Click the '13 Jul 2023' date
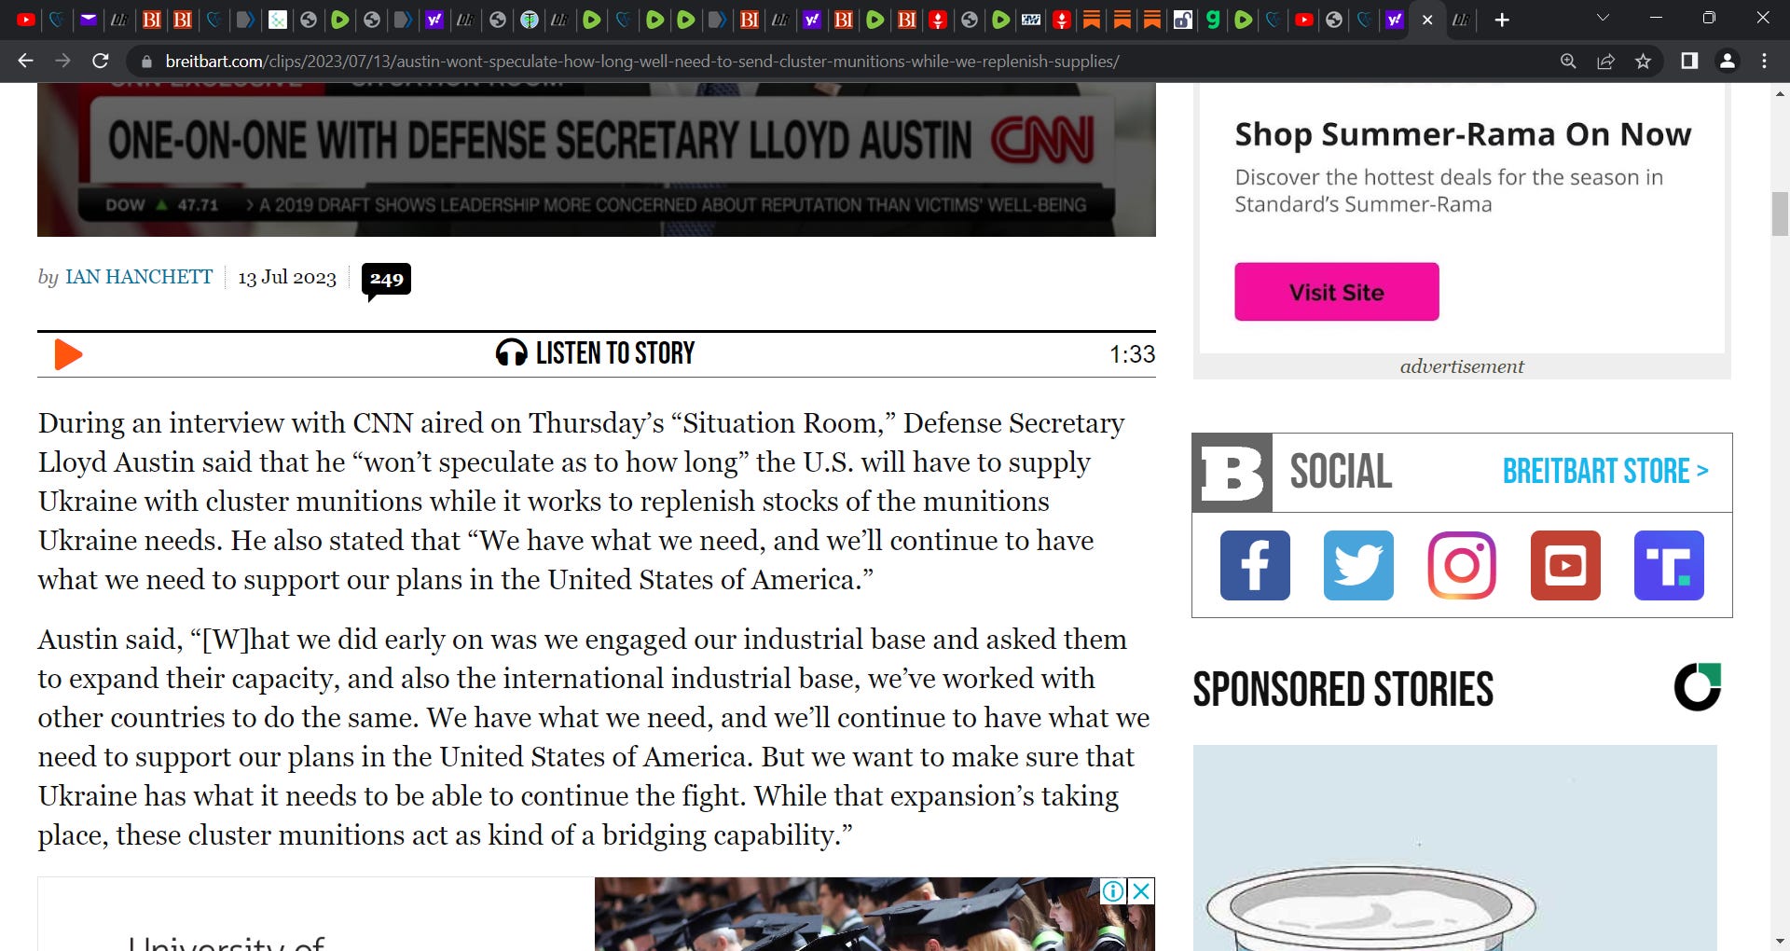The width and height of the screenshot is (1790, 951). click(x=287, y=278)
